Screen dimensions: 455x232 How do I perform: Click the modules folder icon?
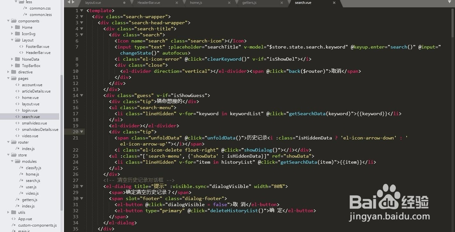[x=17, y=161]
